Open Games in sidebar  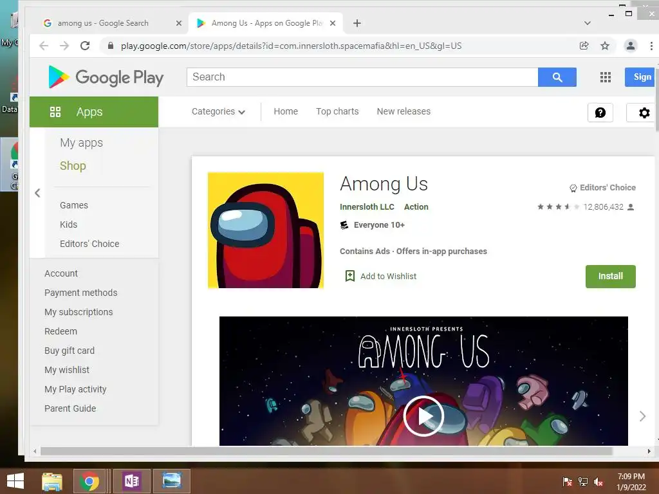click(x=74, y=205)
